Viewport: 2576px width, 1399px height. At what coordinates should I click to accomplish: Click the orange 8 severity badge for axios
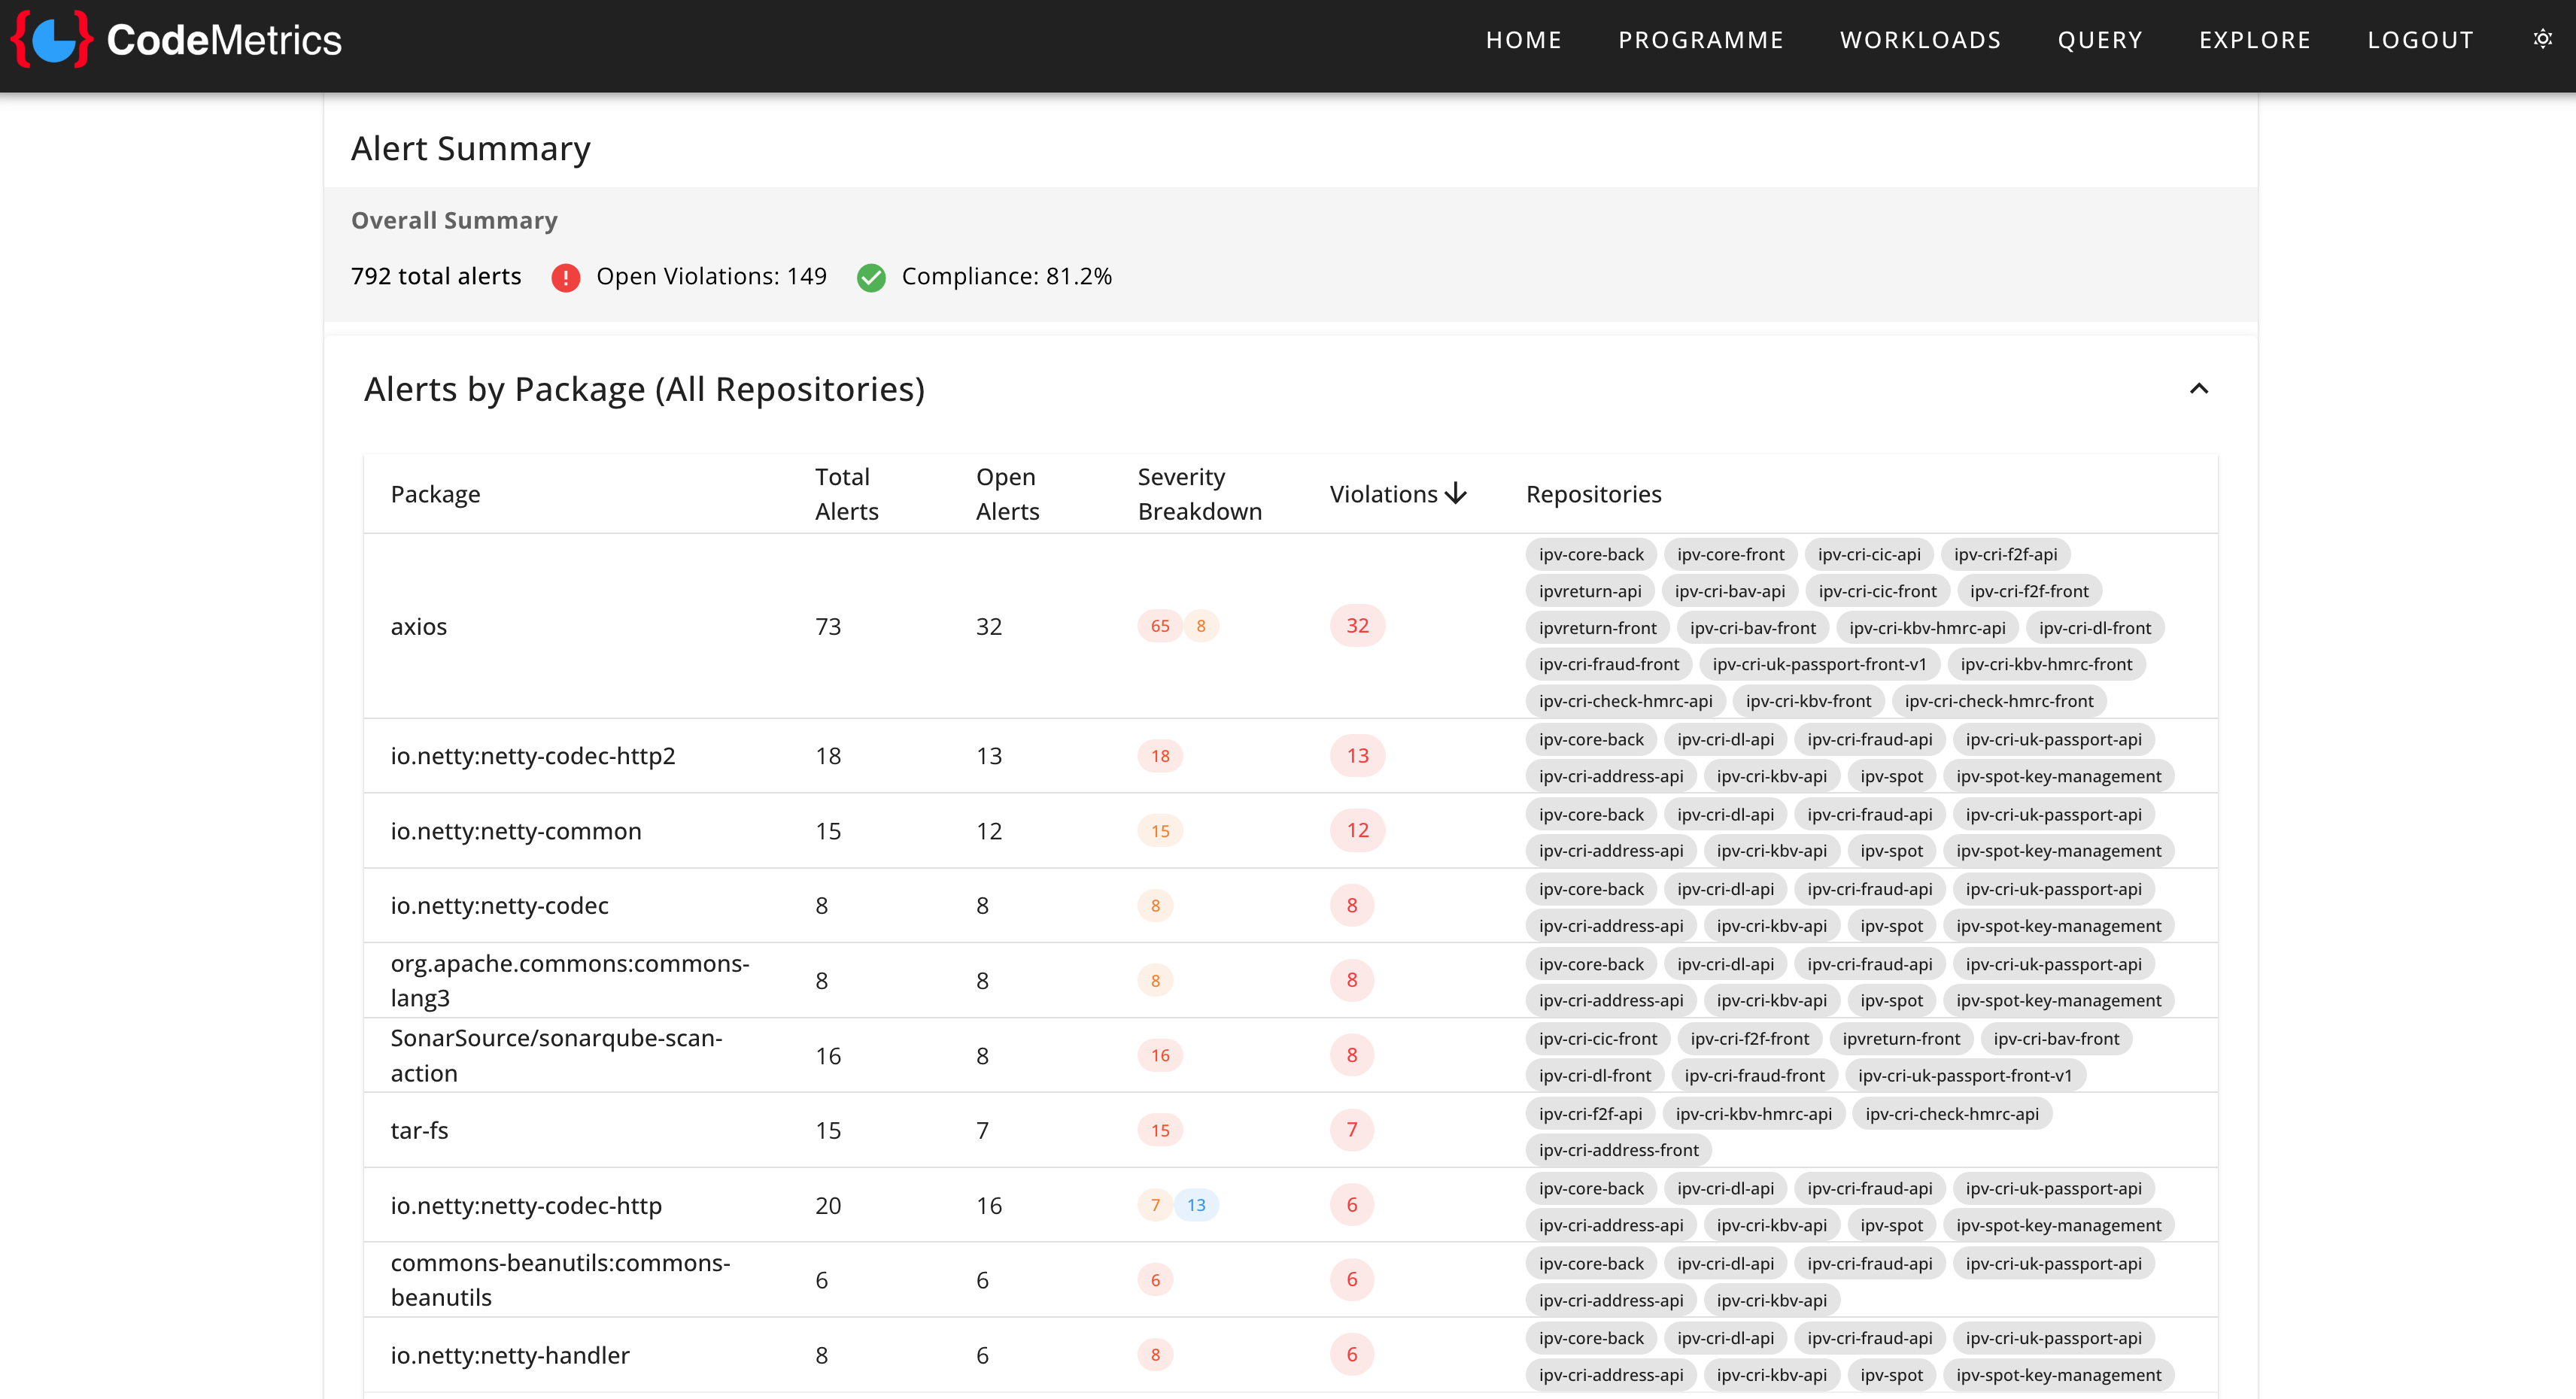[x=1201, y=626]
